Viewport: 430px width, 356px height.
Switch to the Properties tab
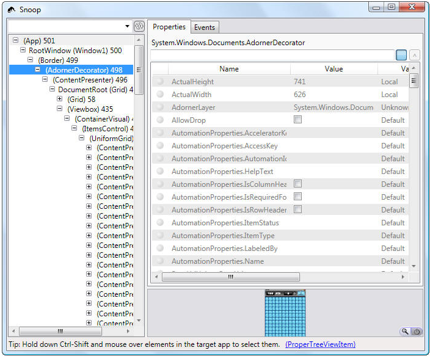point(169,27)
